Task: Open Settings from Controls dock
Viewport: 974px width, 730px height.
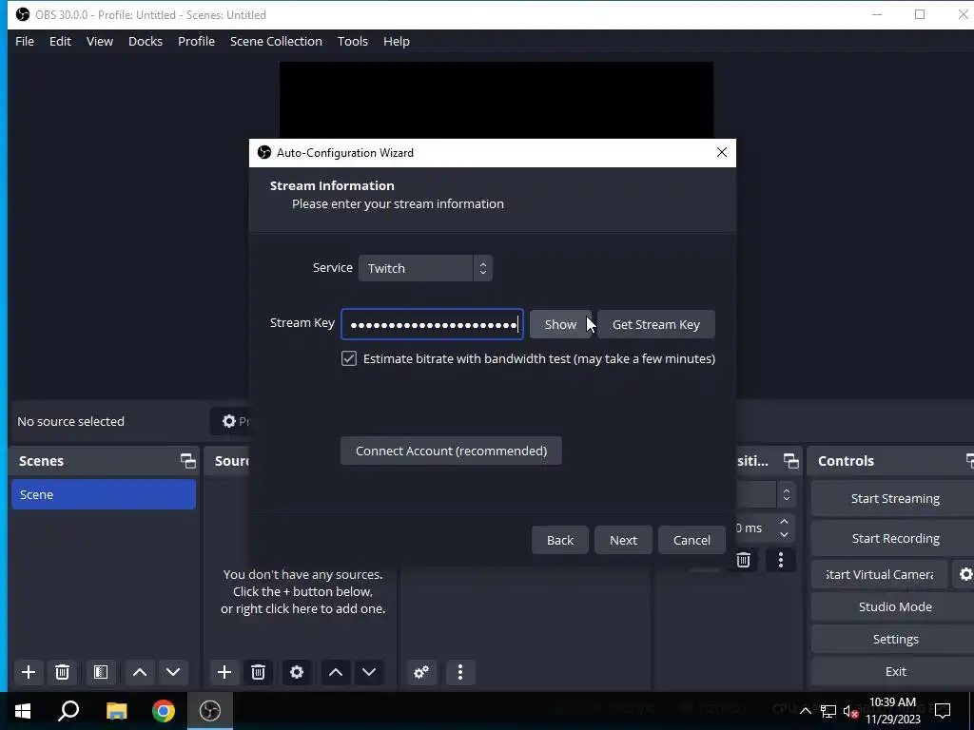Action: coord(894,639)
